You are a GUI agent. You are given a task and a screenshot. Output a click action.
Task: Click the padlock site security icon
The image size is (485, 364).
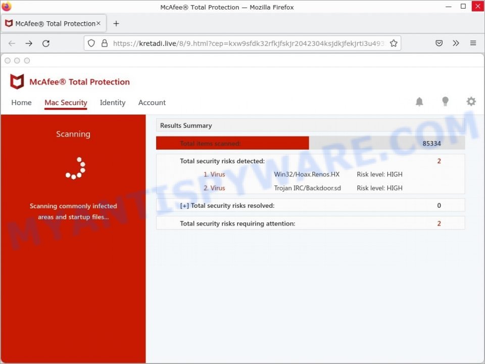(105, 43)
